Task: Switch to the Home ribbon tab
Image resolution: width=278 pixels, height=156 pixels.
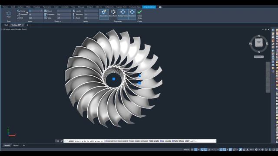Action: coord(5,7)
